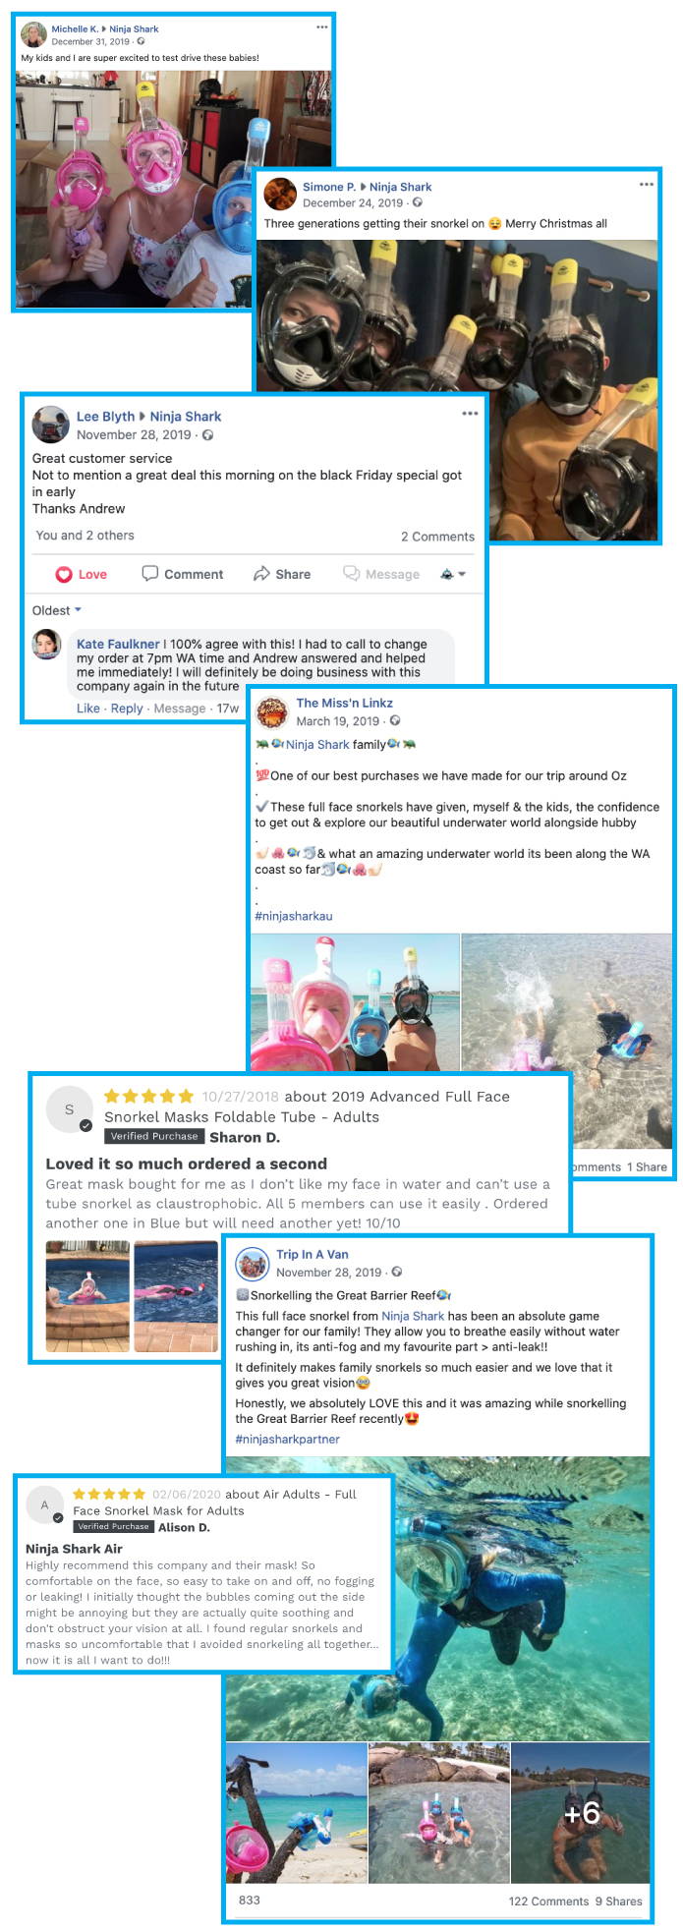
Task: Open the 2 Comments count link
Action: (437, 537)
